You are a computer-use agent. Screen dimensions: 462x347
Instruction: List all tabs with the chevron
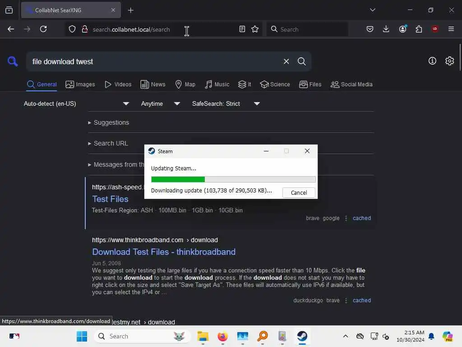tap(372, 10)
